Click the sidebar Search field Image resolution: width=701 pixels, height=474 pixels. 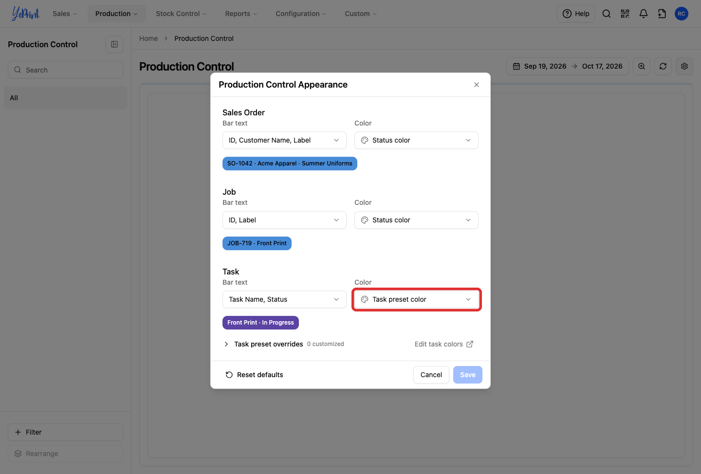tap(65, 70)
